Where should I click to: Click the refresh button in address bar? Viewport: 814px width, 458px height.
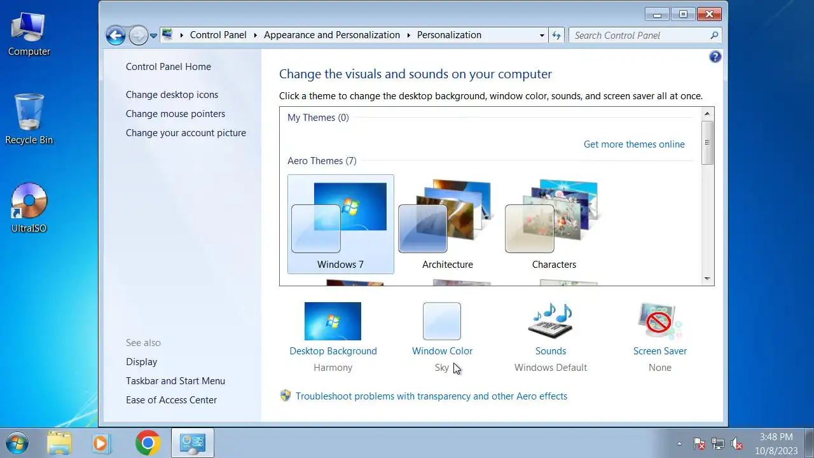556,36
